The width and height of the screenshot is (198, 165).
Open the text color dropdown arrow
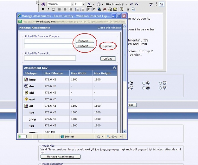tap(93, 4)
